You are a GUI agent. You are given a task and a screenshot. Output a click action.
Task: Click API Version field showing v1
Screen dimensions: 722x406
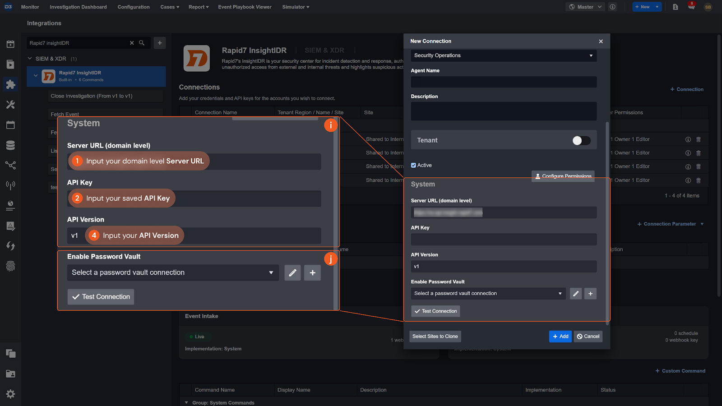[504, 267]
